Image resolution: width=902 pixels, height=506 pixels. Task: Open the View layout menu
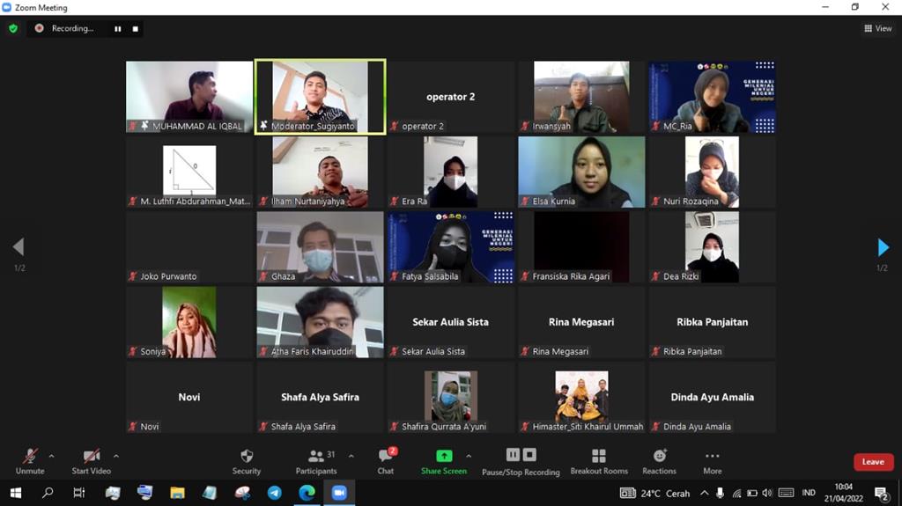point(878,28)
